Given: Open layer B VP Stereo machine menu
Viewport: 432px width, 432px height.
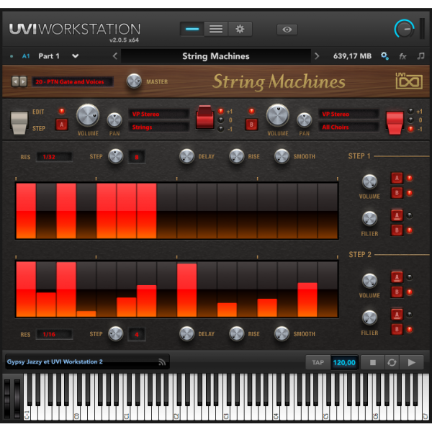Looking at the screenshot, I should [x=348, y=114].
